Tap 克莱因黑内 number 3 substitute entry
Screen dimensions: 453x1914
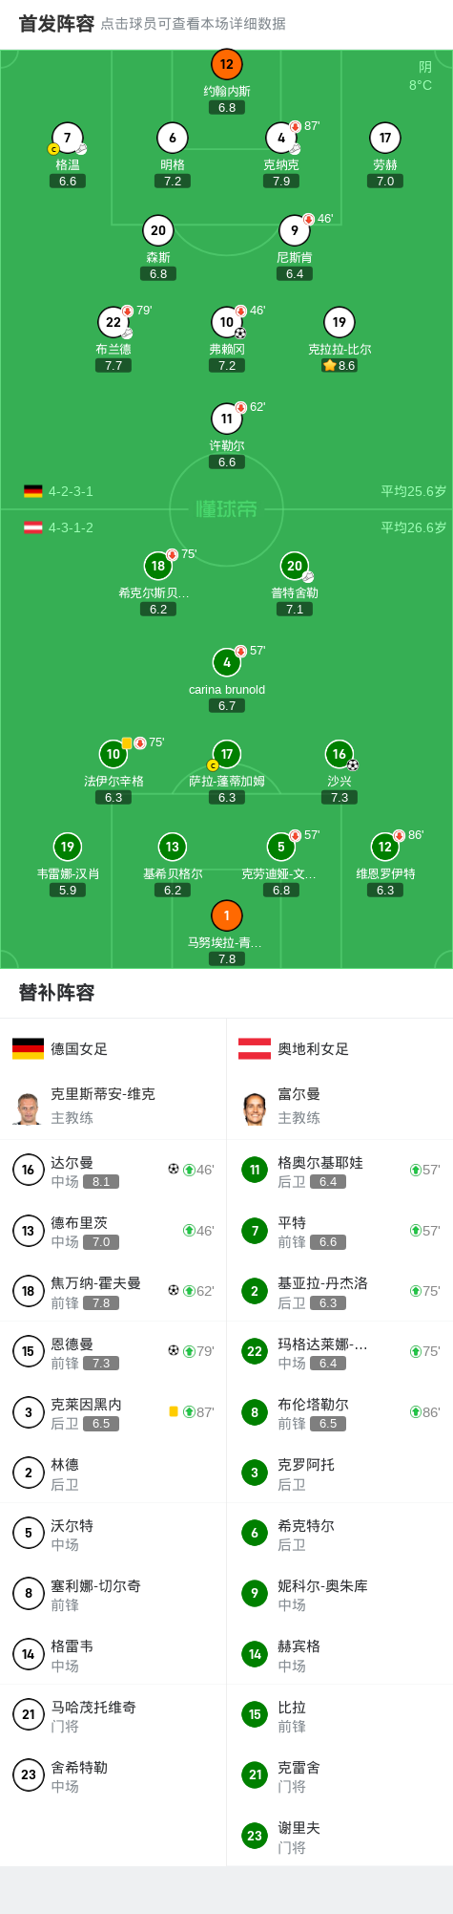pyautogui.click(x=113, y=1412)
